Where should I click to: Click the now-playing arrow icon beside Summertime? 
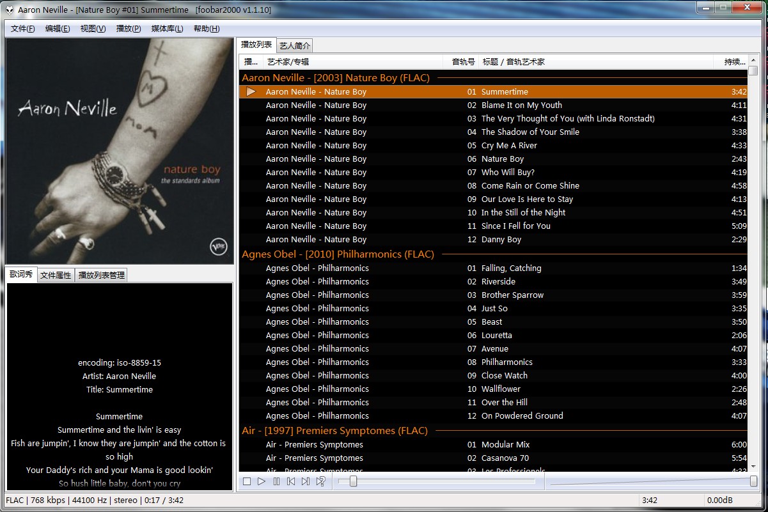[x=251, y=92]
